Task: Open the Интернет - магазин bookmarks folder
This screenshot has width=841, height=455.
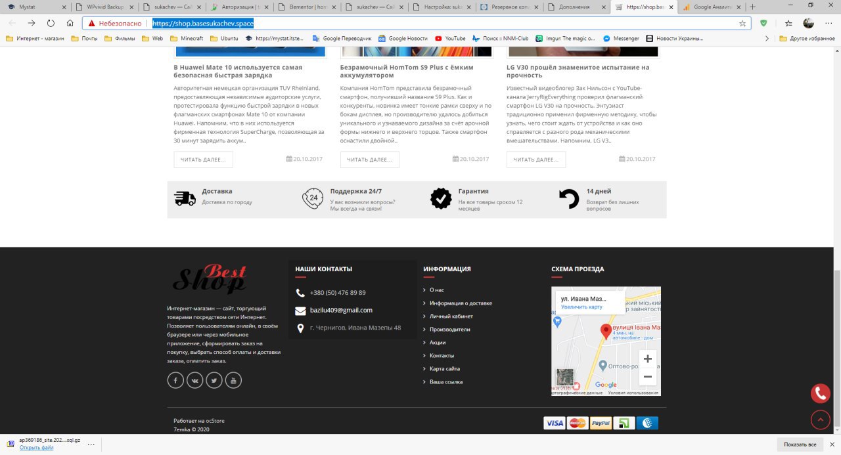Action: (x=35, y=39)
